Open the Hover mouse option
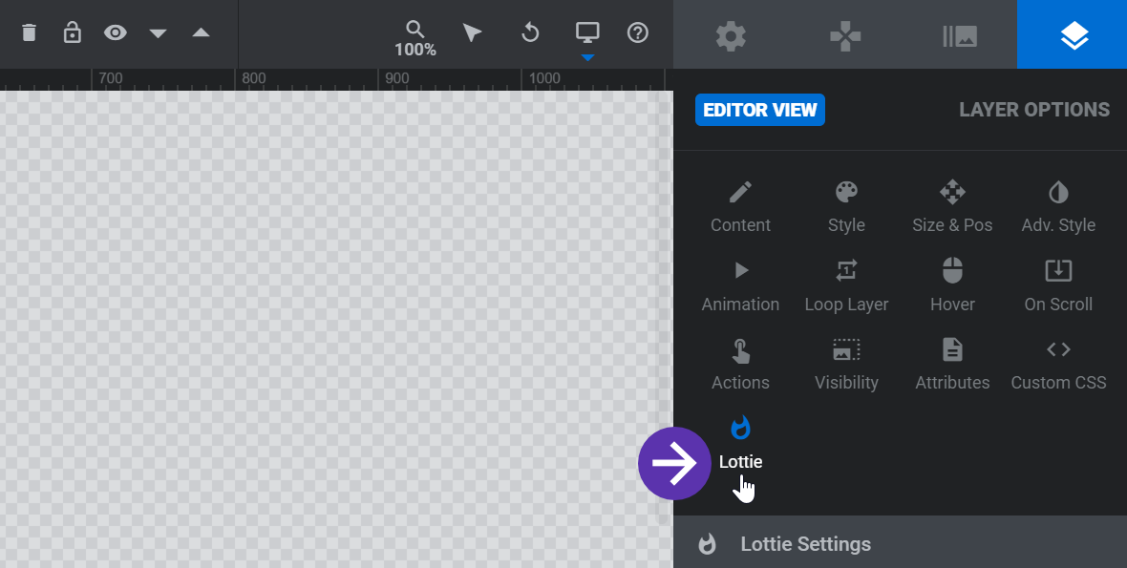The image size is (1127, 568). tap(952, 285)
